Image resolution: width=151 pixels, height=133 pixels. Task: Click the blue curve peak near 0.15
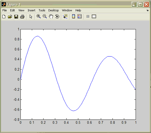click(x=38, y=36)
